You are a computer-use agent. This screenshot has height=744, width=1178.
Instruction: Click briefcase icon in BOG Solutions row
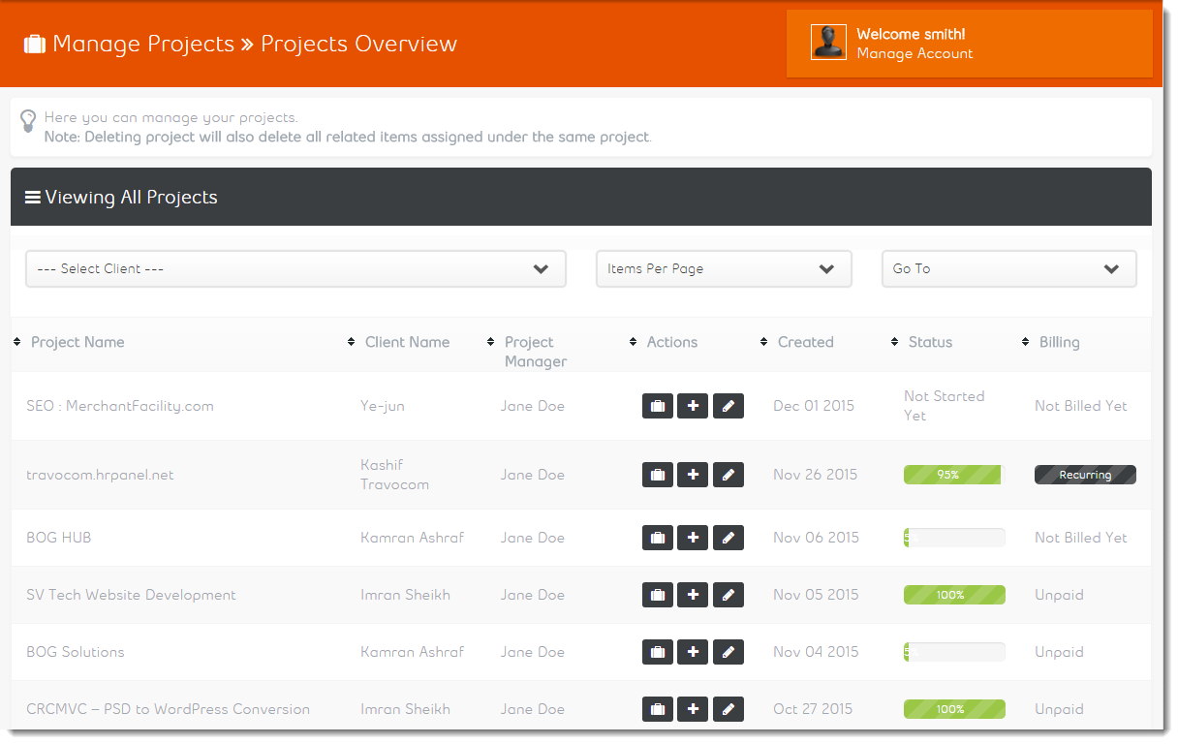tap(658, 652)
